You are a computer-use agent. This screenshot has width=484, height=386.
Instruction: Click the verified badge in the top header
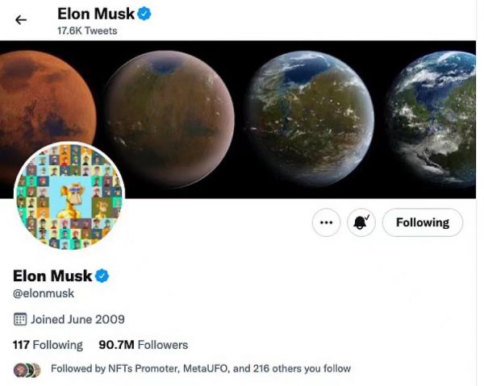point(144,14)
